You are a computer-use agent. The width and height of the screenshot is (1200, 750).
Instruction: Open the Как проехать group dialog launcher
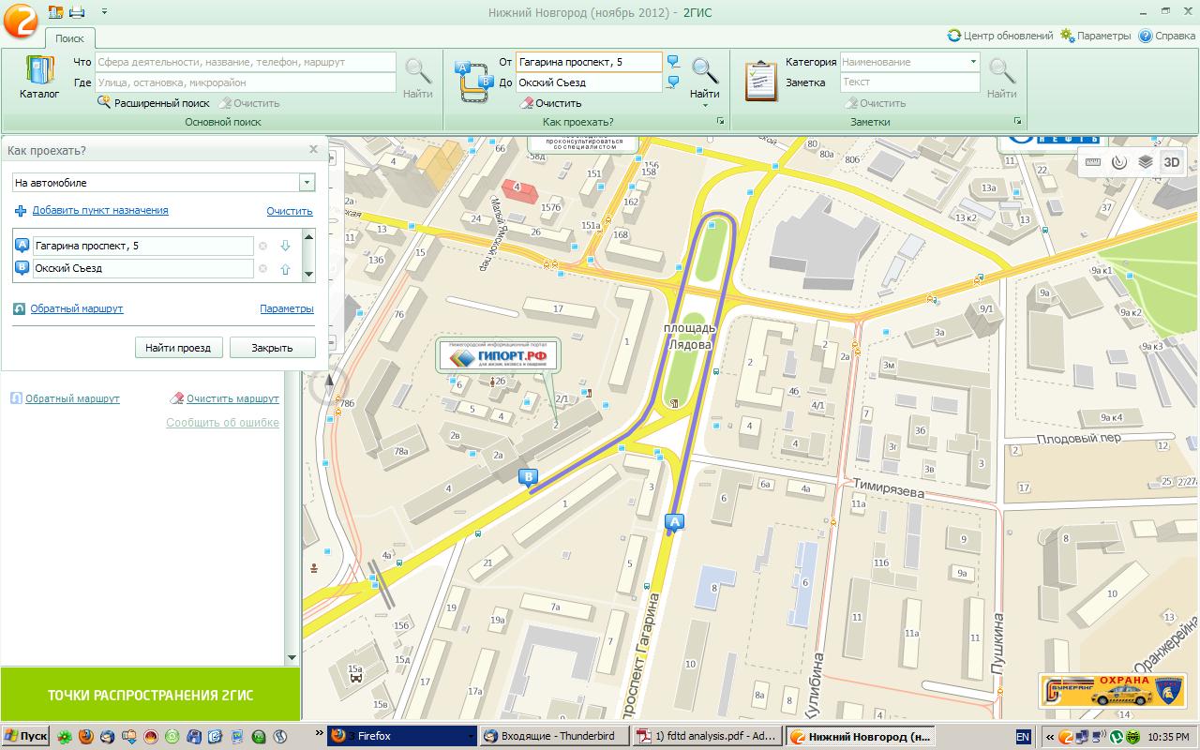pyautogui.click(x=721, y=122)
